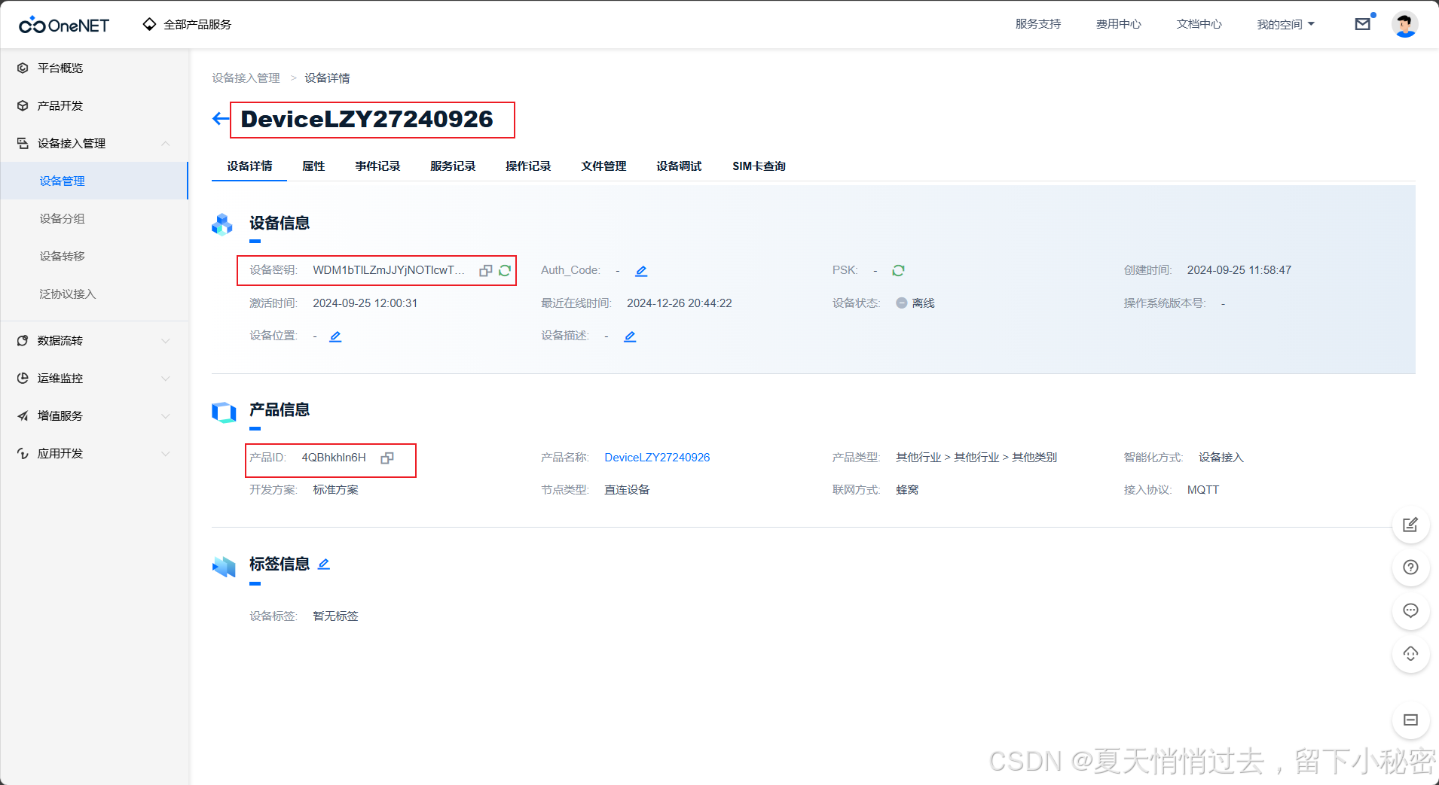This screenshot has width=1439, height=785.
Task: Click the floating feedback edit icon
Action: point(1410,525)
